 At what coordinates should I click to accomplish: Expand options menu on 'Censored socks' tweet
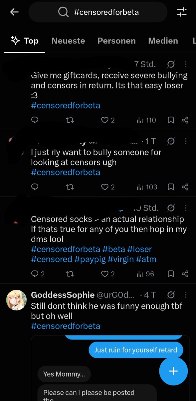[186, 208]
